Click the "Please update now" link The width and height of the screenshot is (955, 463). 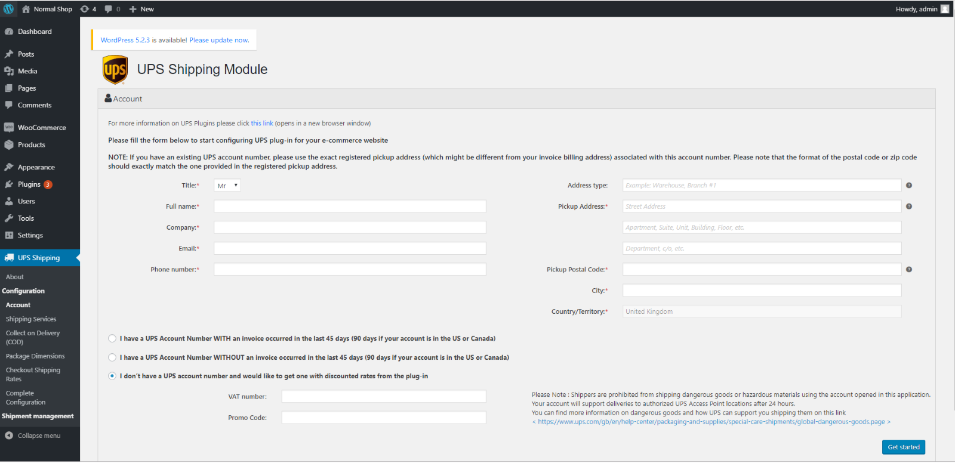(x=219, y=41)
